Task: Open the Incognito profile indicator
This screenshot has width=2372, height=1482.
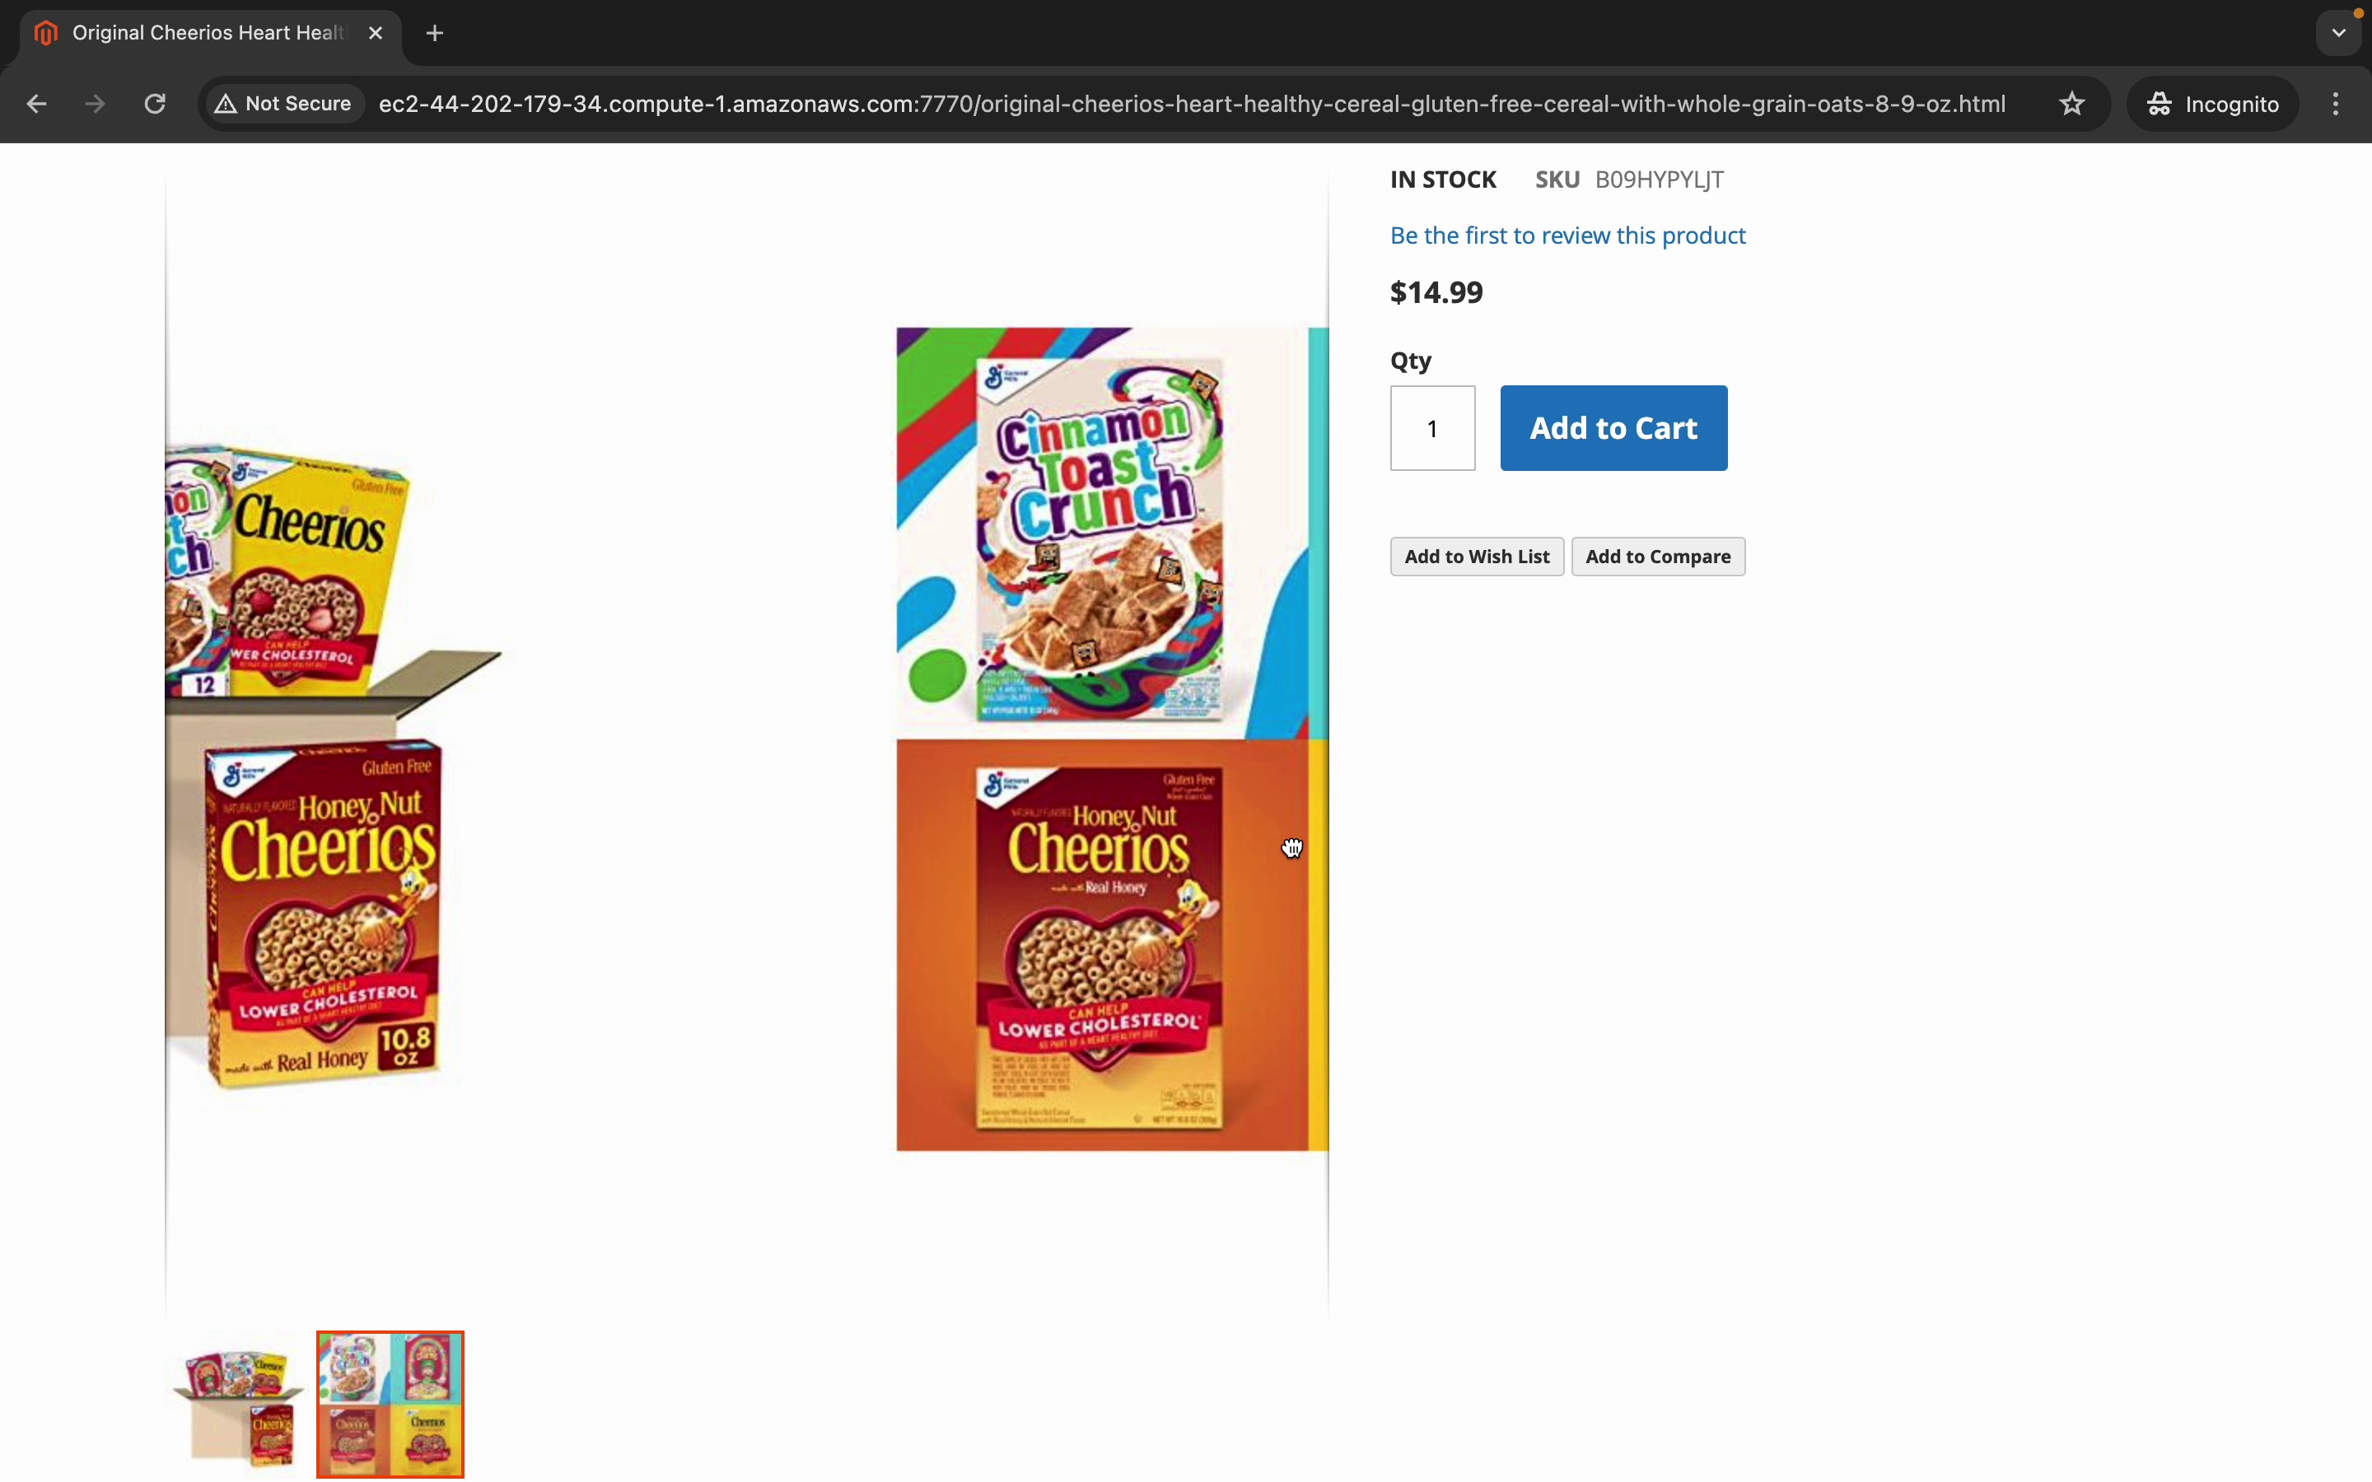Action: point(2212,104)
